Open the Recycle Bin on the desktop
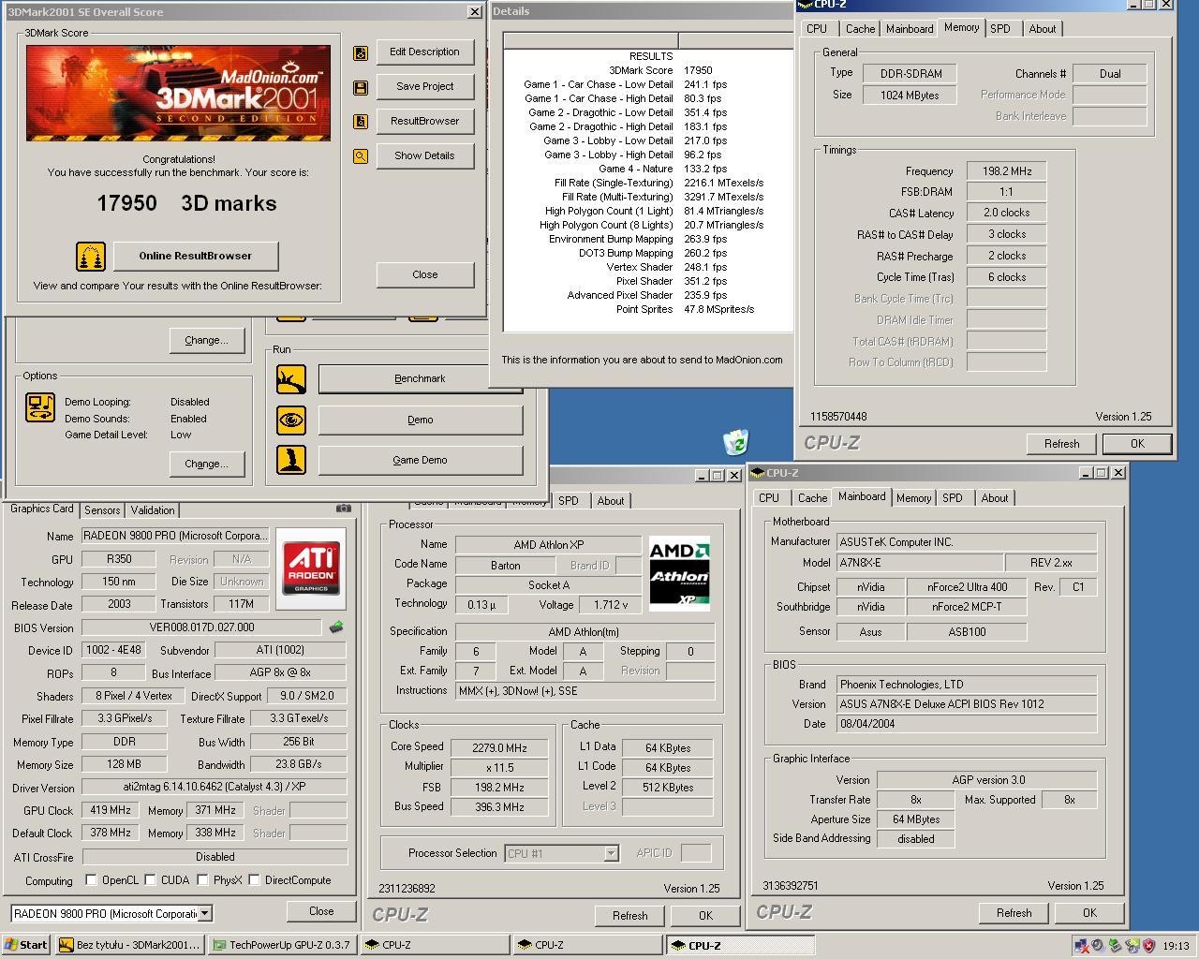 click(736, 440)
